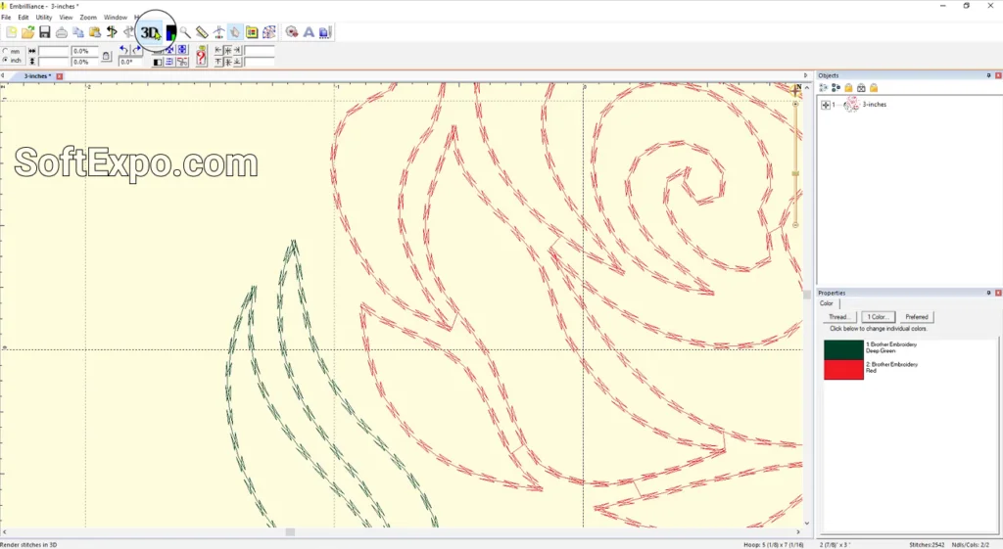The image size is (1003, 549).
Task: Click the red question mark help icon
Action: click(201, 56)
